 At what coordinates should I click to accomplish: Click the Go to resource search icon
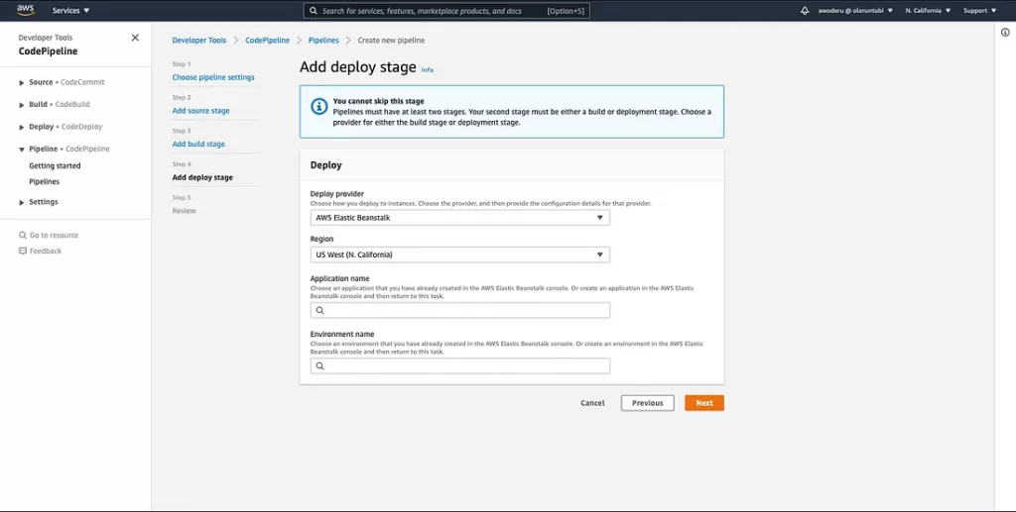pos(23,236)
